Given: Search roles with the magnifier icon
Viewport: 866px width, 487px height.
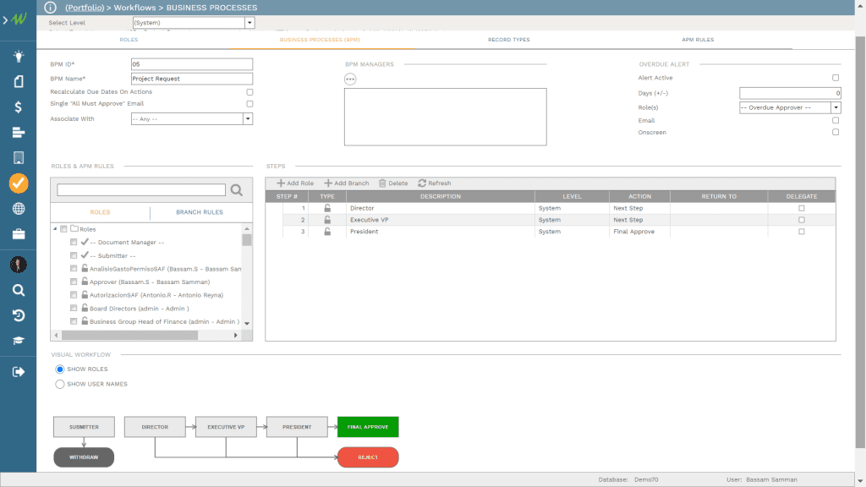Looking at the screenshot, I should click(x=237, y=190).
